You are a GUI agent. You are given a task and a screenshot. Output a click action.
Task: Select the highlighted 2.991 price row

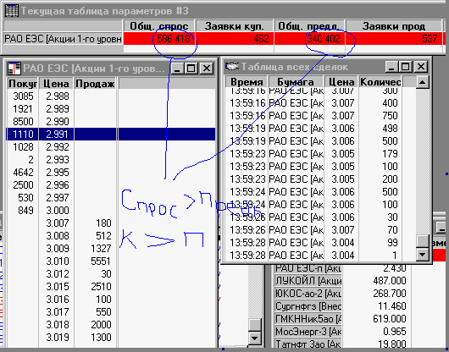[x=110, y=134]
